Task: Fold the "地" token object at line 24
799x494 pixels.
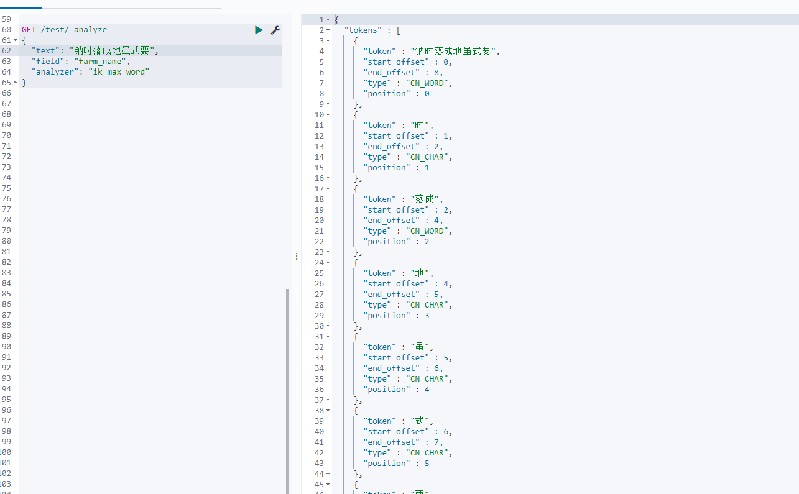Action: (328, 263)
